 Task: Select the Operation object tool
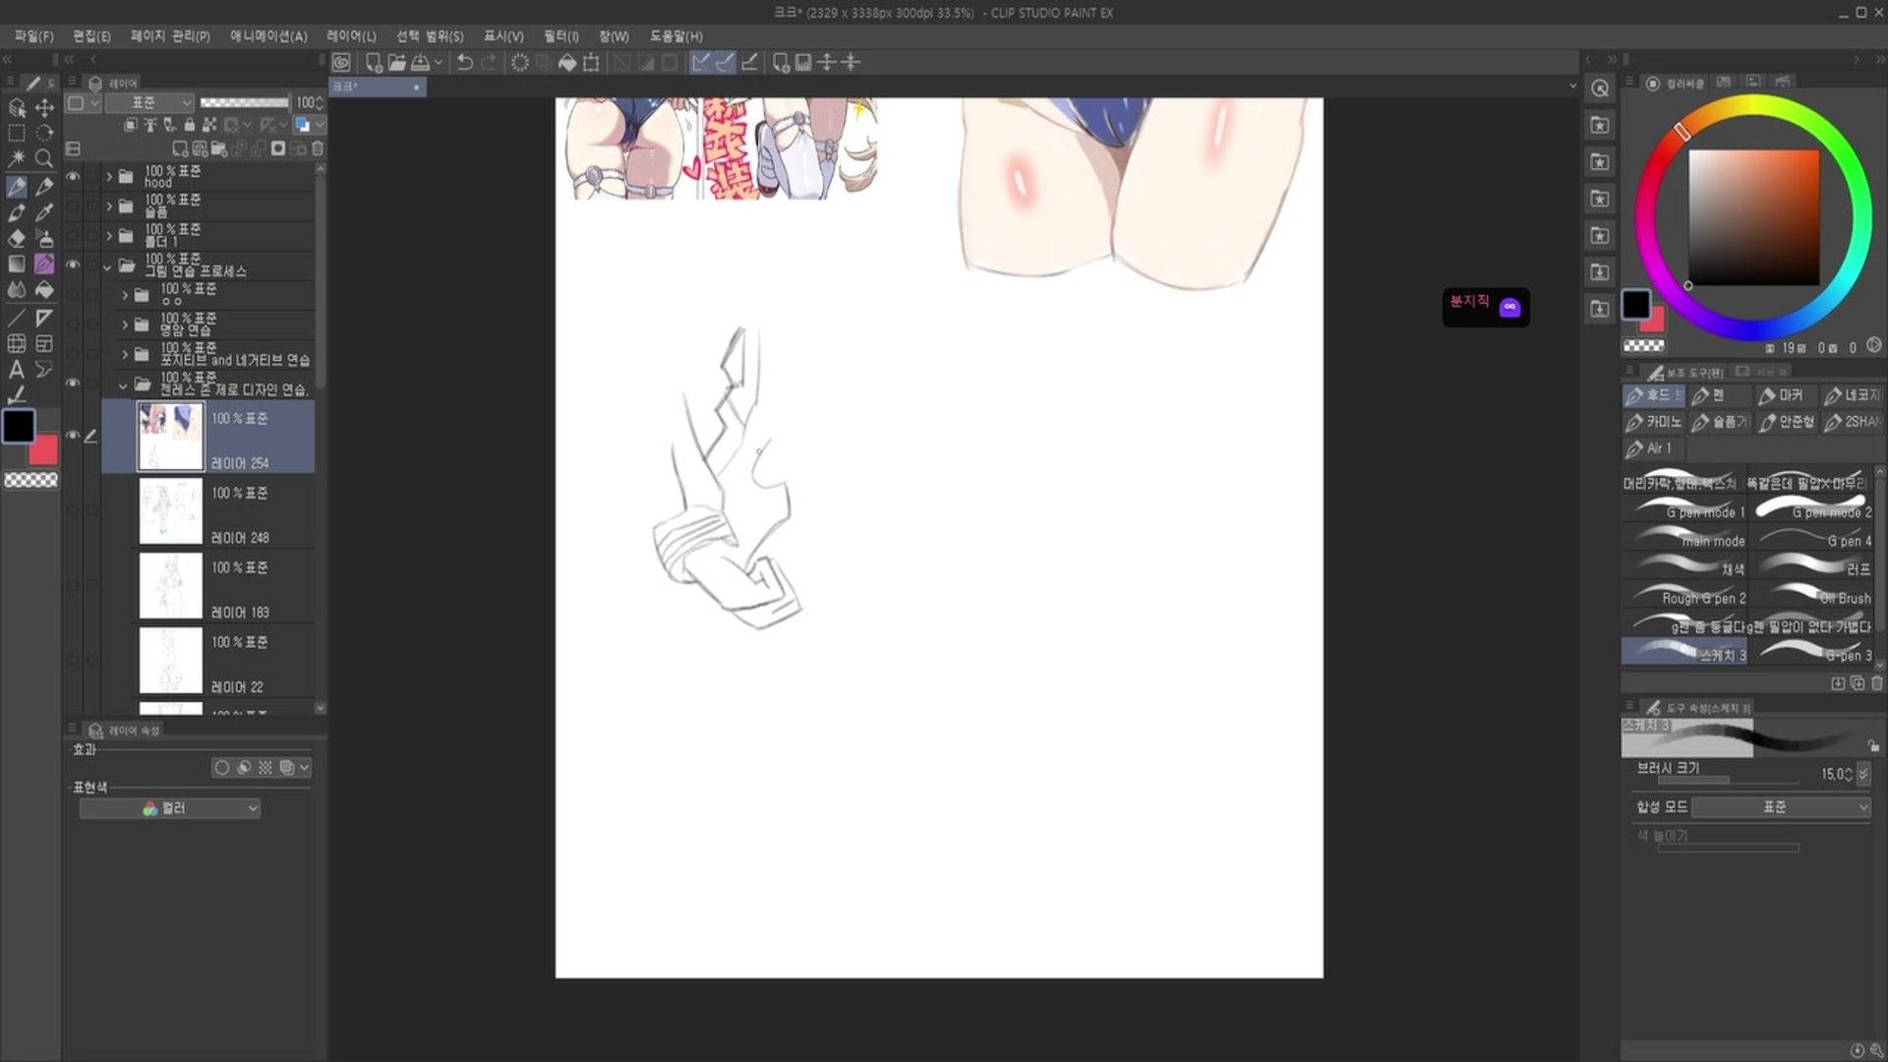tap(17, 107)
